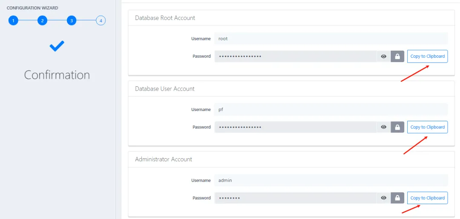
Task: Click the Administrator password field
Action: point(295,198)
